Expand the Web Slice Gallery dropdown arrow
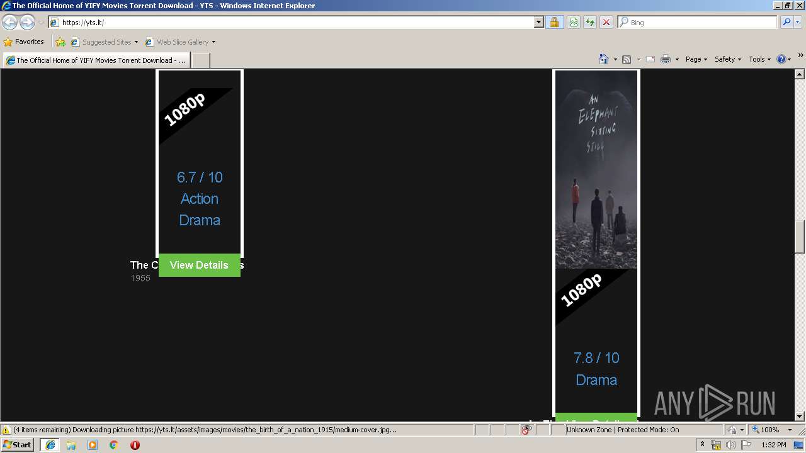The height and width of the screenshot is (453, 806). point(213,42)
